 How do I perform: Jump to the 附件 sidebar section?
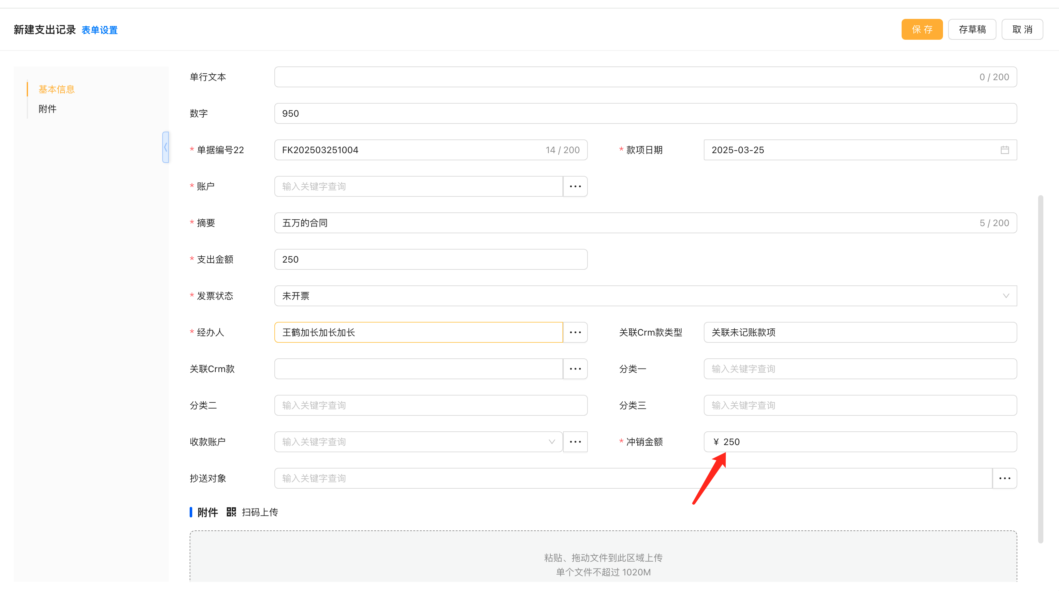click(48, 109)
